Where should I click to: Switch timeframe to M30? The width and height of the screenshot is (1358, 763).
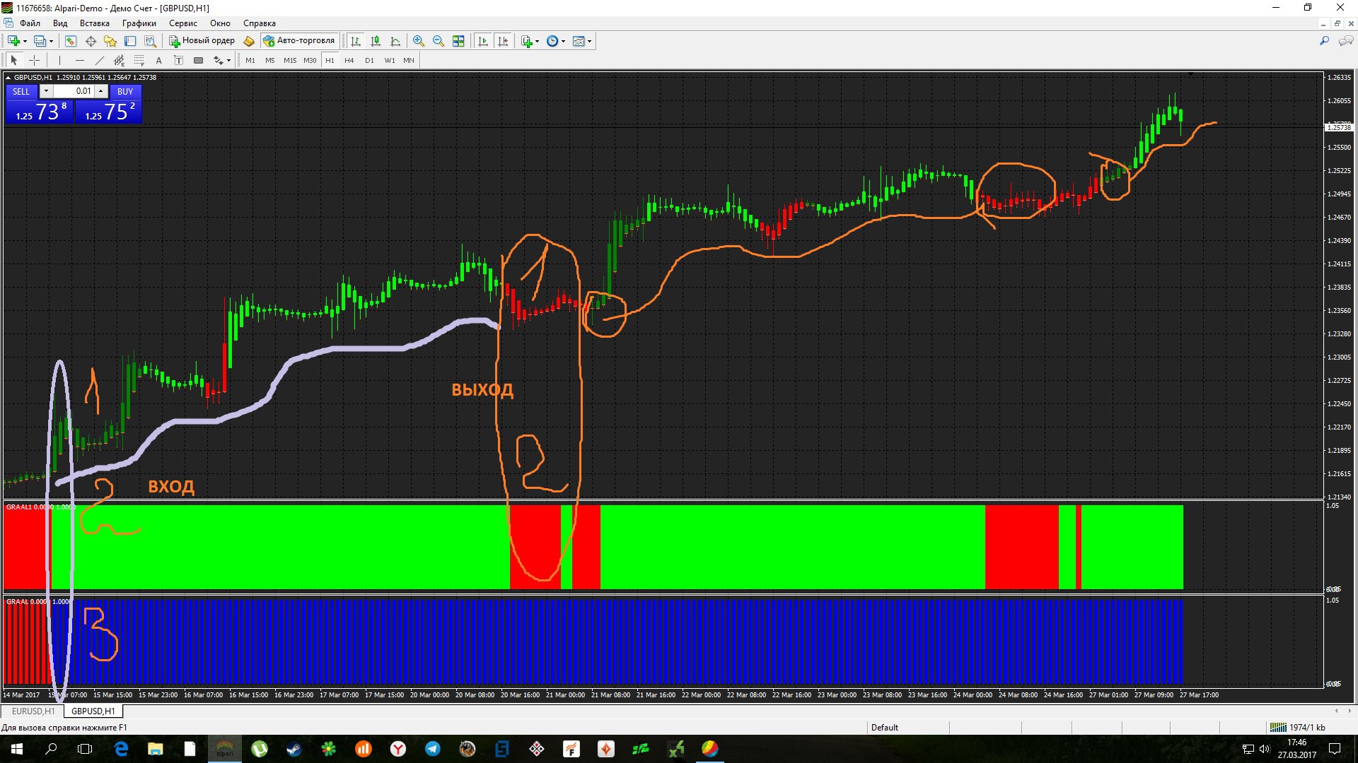point(310,60)
